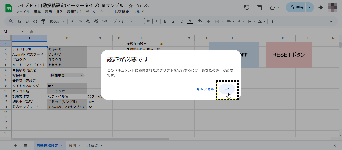Click the RESETボタン drawing button
The image size is (342, 150).
(289, 55)
